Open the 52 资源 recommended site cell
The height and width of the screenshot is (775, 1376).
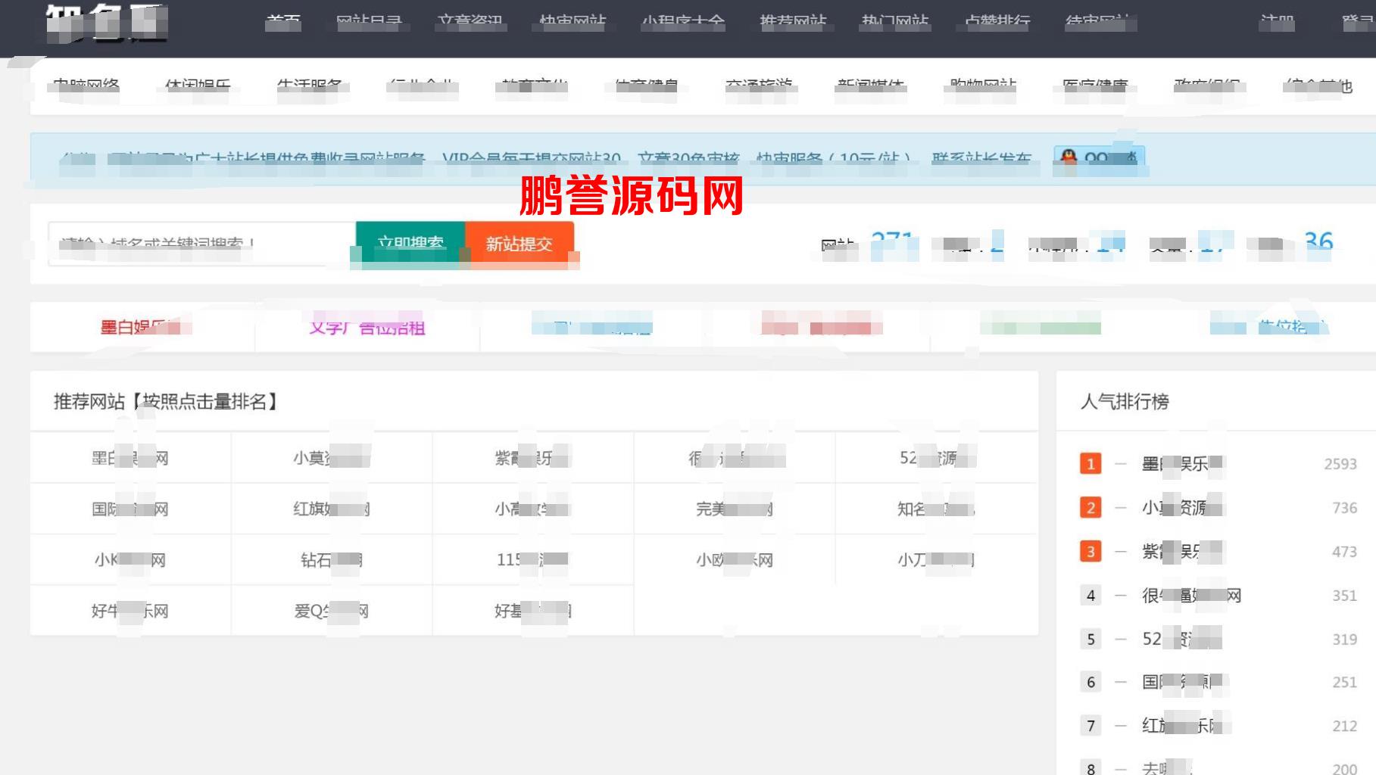click(x=937, y=458)
